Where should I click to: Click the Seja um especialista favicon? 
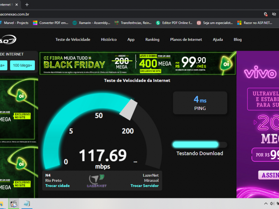[x=199, y=23]
